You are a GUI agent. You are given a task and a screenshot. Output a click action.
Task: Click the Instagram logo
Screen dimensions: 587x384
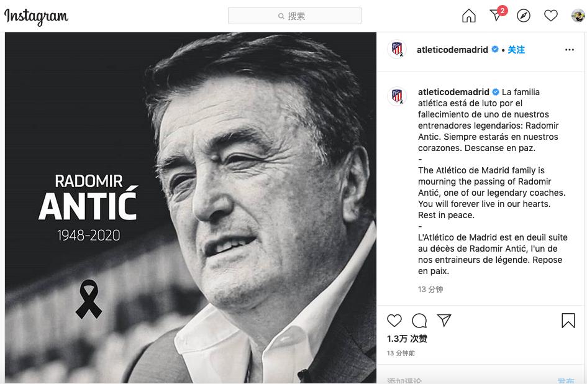(x=37, y=15)
